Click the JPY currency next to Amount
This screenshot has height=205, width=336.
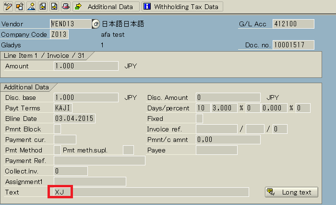(x=131, y=66)
